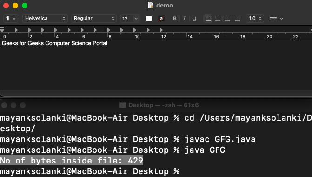The image size is (312, 177).
Task: Open the text background color button
Action: (x=161, y=19)
